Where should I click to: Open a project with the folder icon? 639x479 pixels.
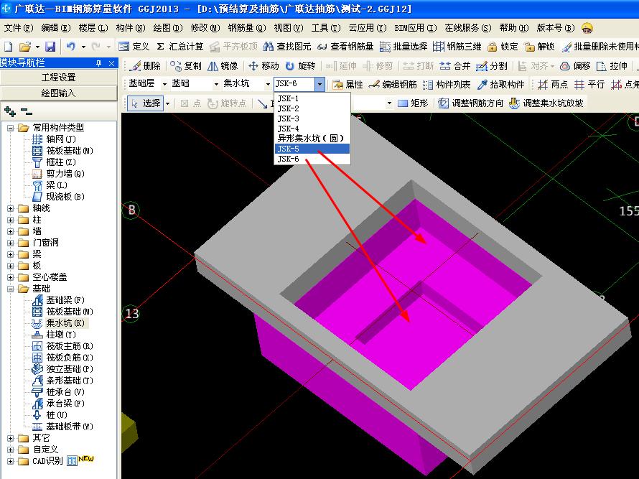pyautogui.click(x=24, y=47)
